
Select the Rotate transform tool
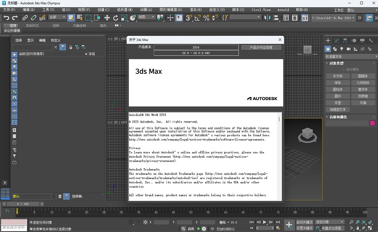click(x=115, y=17)
